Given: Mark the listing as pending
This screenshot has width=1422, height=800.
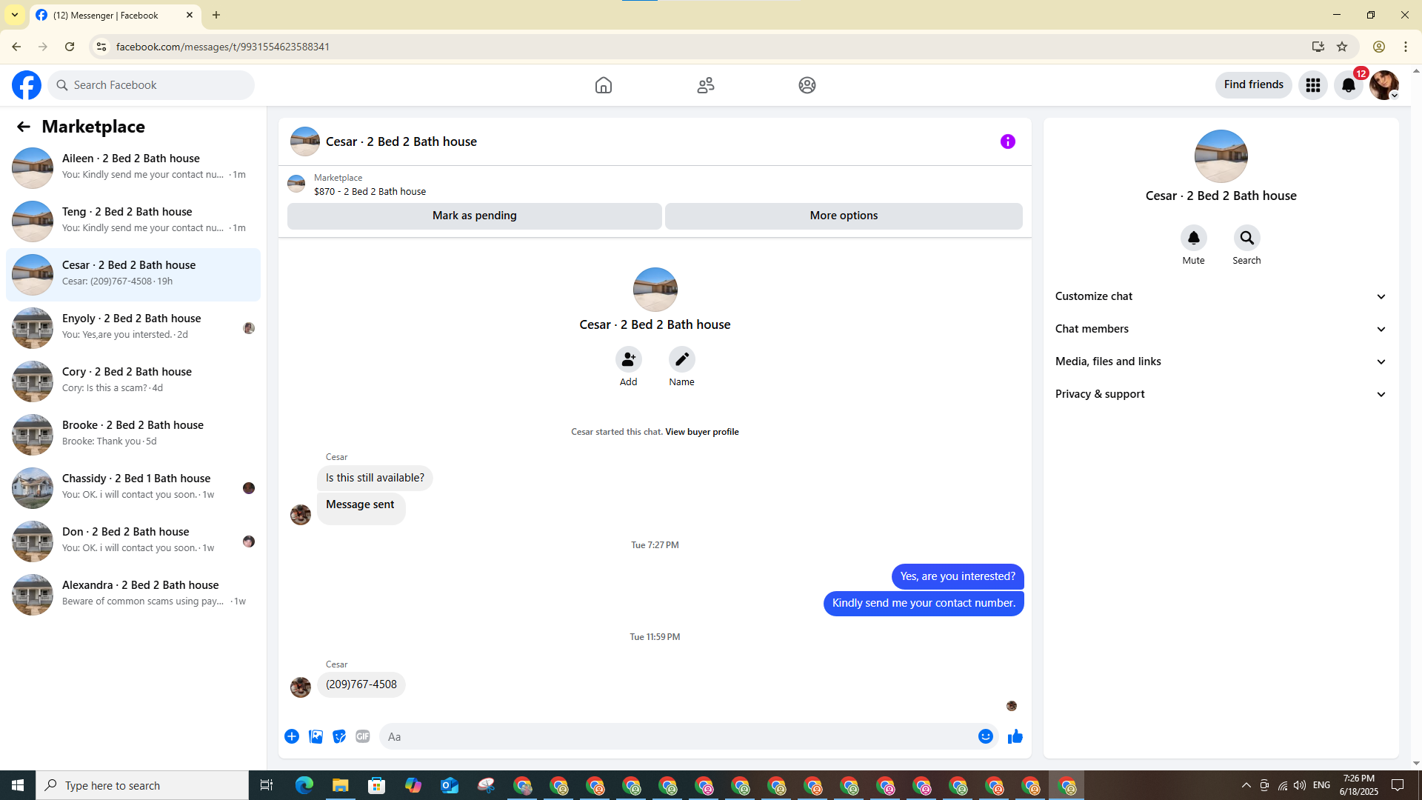Looking at the screenshot, I should click(475, 216).
